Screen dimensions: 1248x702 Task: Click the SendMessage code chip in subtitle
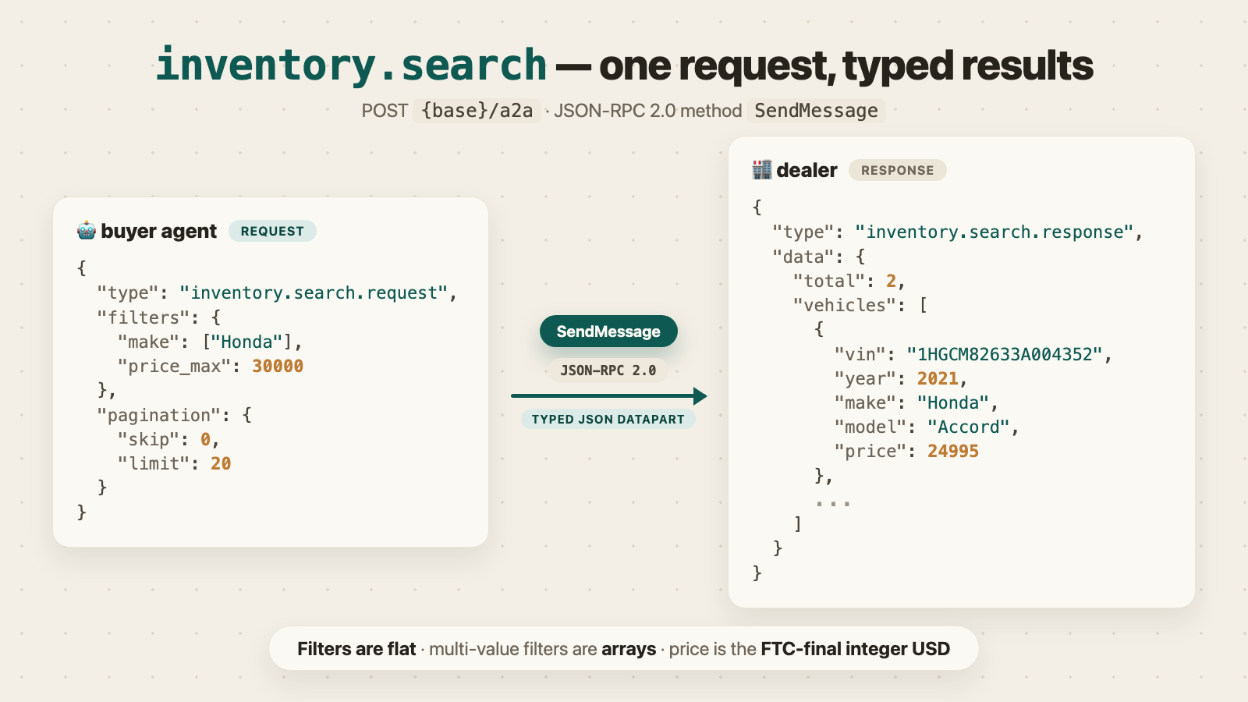[816, 111]
